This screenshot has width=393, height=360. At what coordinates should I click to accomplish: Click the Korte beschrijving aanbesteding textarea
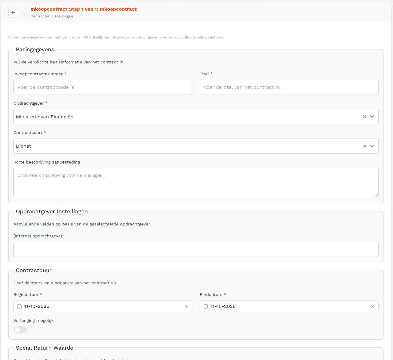click(x=196, y=182)
